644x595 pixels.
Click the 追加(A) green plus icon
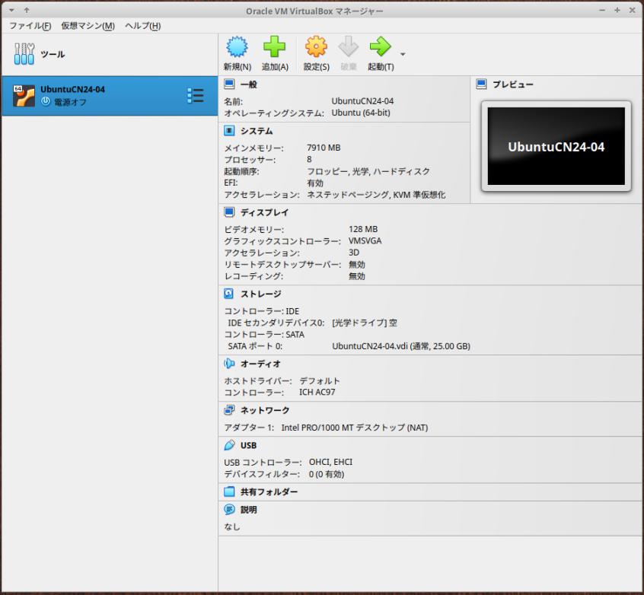point(274,46)
